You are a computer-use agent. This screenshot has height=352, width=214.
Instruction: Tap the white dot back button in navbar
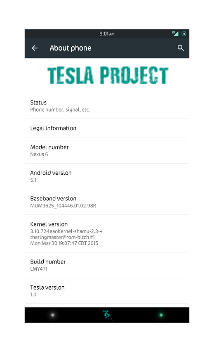53,315
